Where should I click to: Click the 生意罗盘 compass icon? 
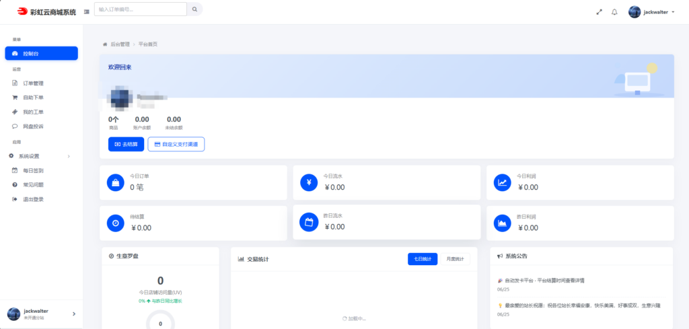click(111, 256)
